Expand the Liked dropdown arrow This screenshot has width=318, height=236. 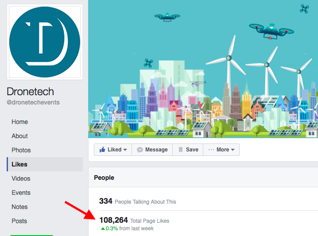[125, 150]
